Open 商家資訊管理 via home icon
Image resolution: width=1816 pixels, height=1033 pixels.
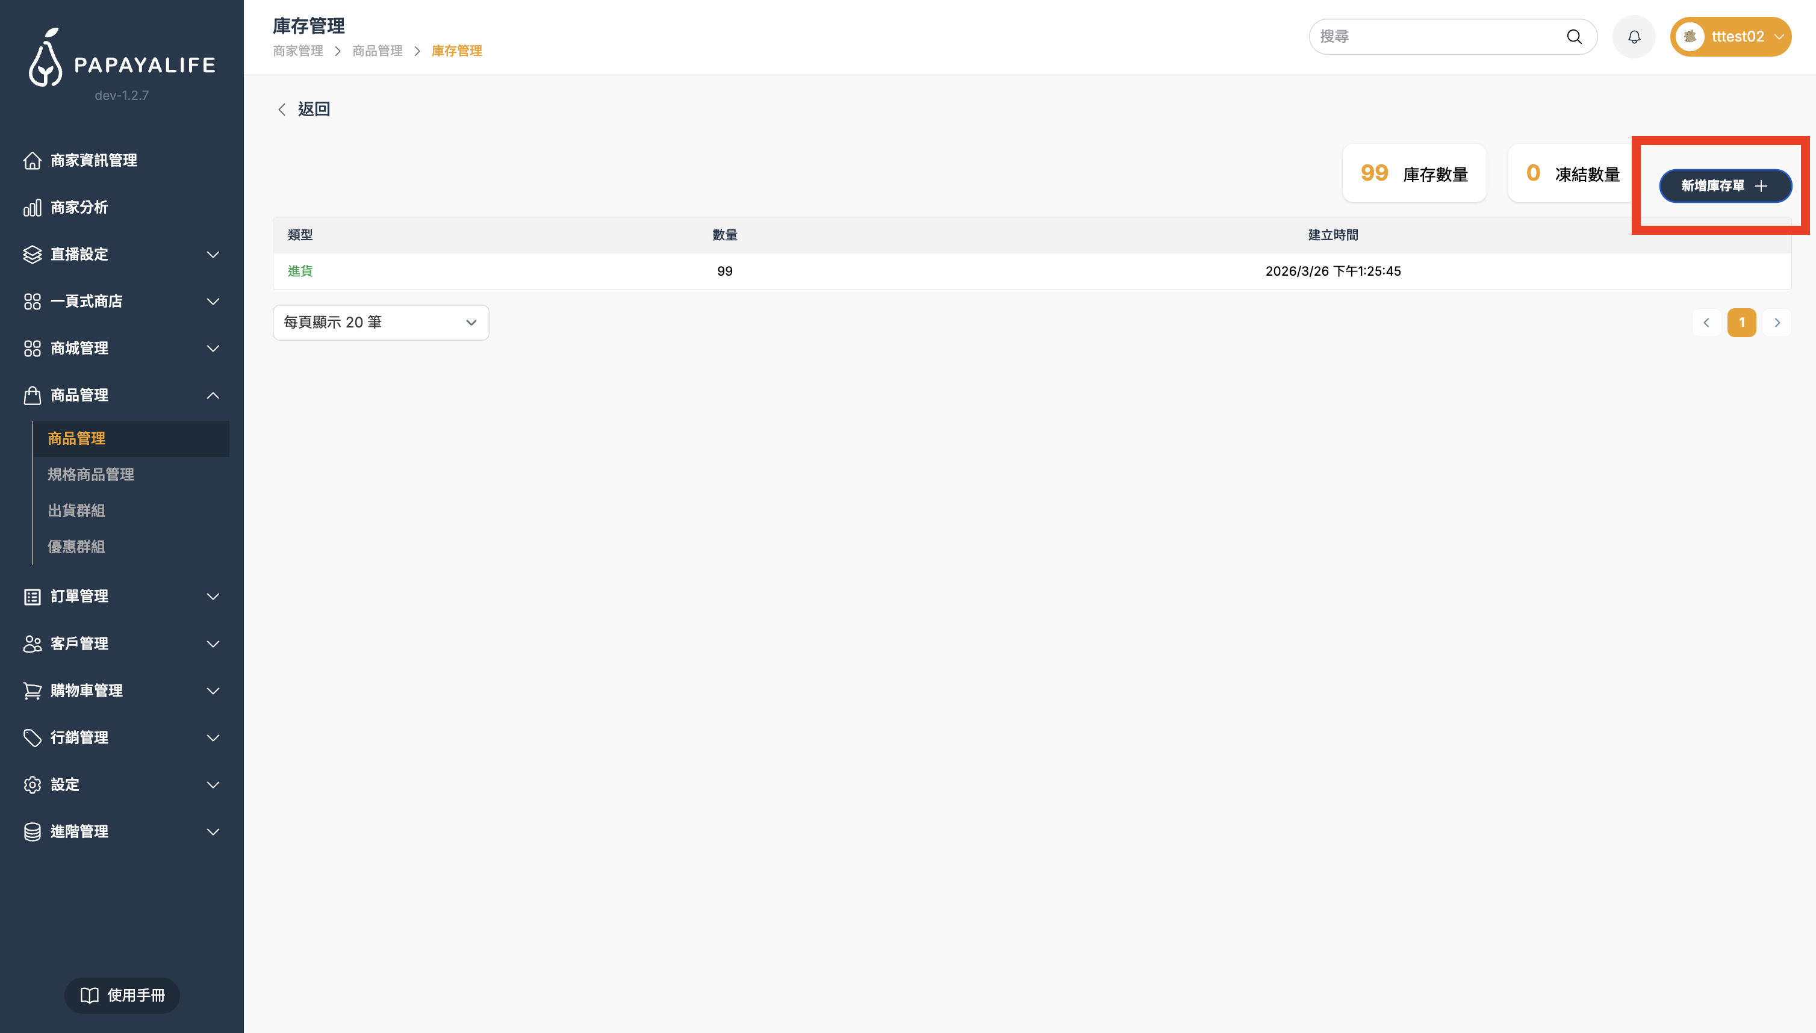click(32, 160)
